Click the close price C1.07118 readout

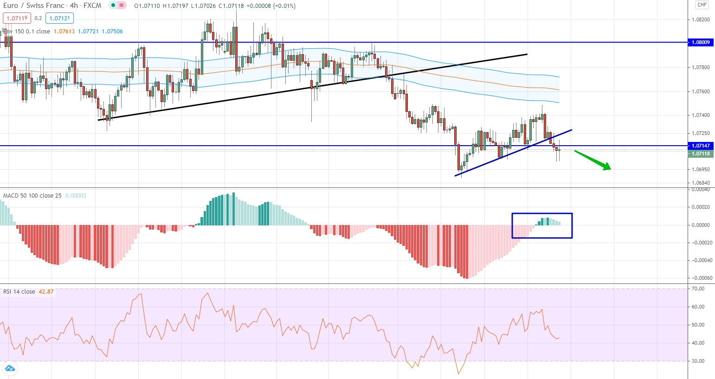tap(231, 6)
